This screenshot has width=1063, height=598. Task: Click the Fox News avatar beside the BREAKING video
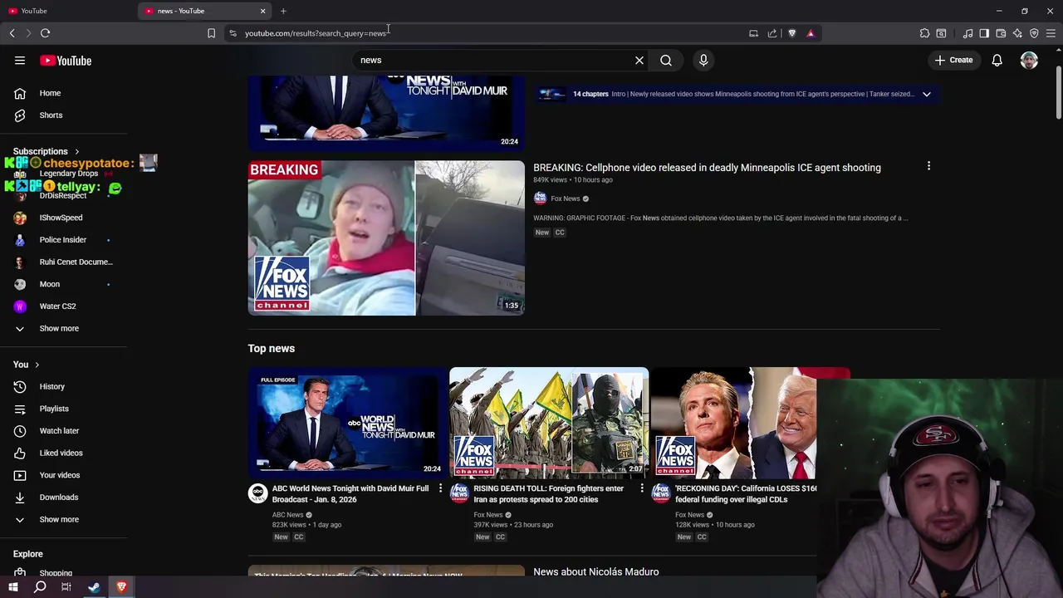point(540,199)
